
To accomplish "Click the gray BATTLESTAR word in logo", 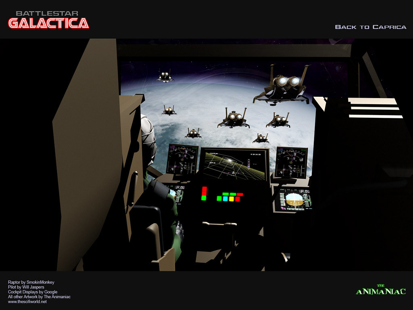I will [47, 13].
